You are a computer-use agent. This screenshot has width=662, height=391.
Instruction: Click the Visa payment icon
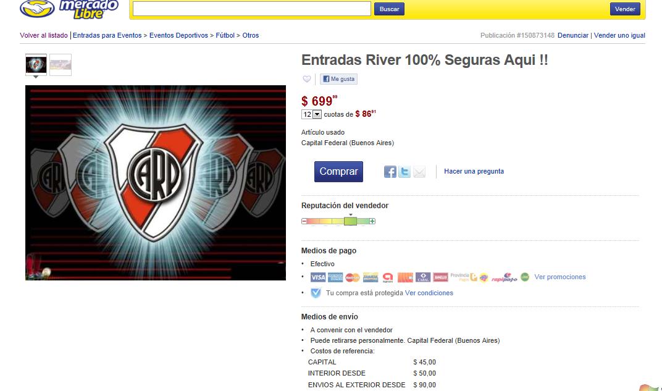click(318, 277)
